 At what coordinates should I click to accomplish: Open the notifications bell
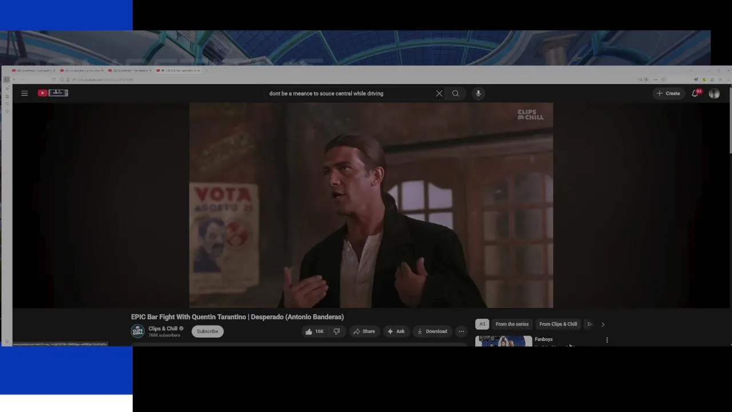[x=695, y=93]
